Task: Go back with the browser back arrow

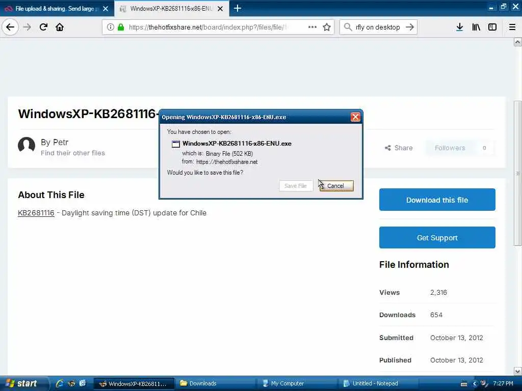Action: [10, 27]
